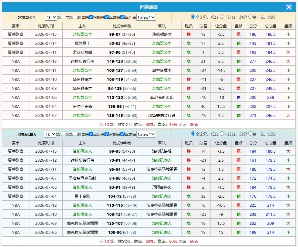
Task: Open the game count dropdown for 芝加哥公牛
Action: (51, 17)
